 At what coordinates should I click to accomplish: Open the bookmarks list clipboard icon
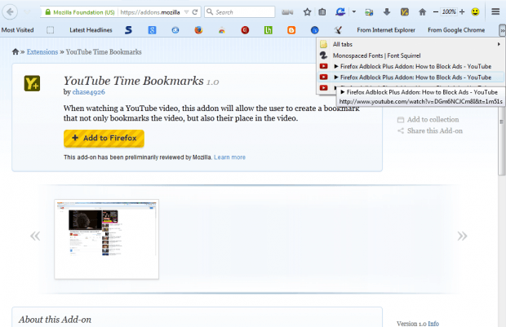322,12
